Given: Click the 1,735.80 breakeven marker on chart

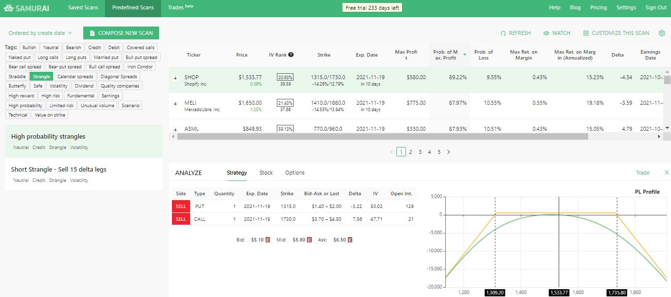Looking at the screenshot, I should 617,292.
